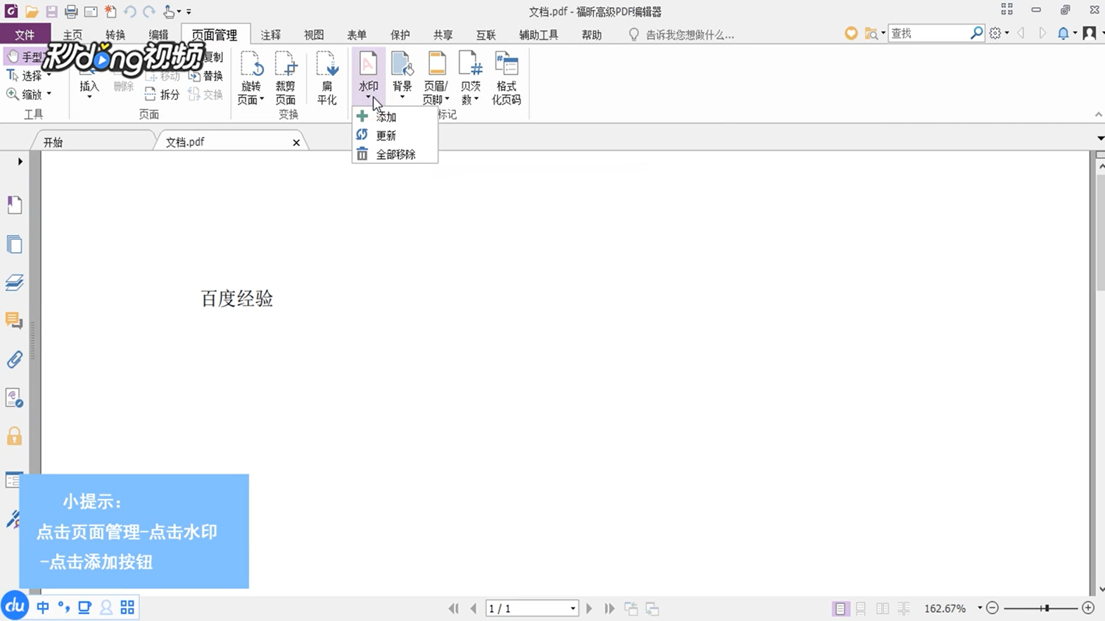The height and width of the screenshot is (621, 1105).
Task: Open the layers panel in left sidebar
Action: pos(14,282)
